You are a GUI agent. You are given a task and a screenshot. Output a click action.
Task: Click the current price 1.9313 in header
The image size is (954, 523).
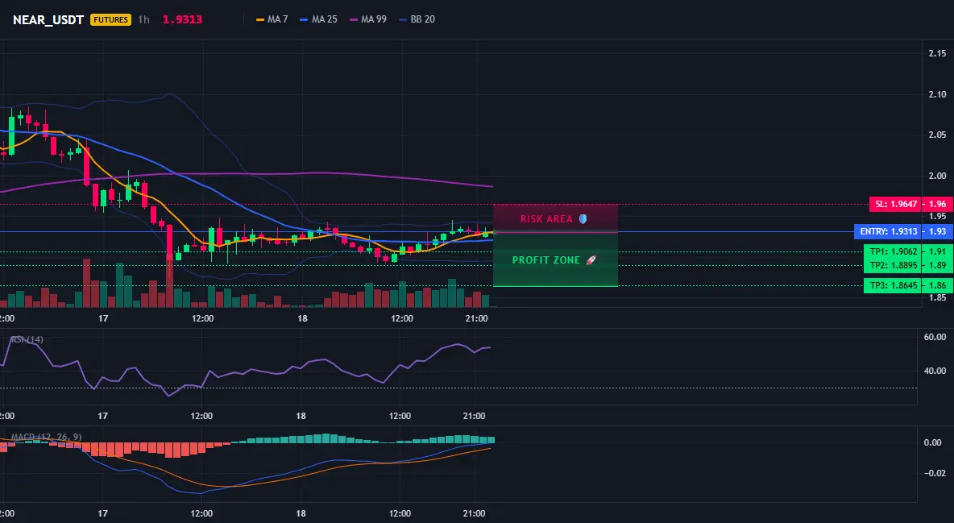[182, 19]
